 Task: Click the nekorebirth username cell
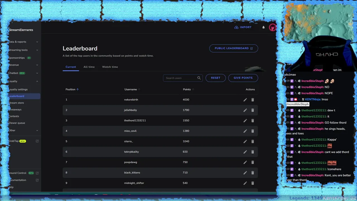[131, 100]
